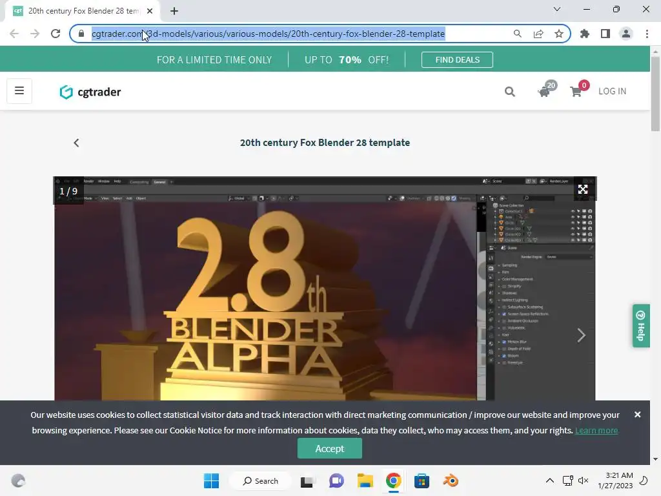Open the Chrome three-dot menu
661x496 pixels.
pyautogui.click(x=647, y=34)
